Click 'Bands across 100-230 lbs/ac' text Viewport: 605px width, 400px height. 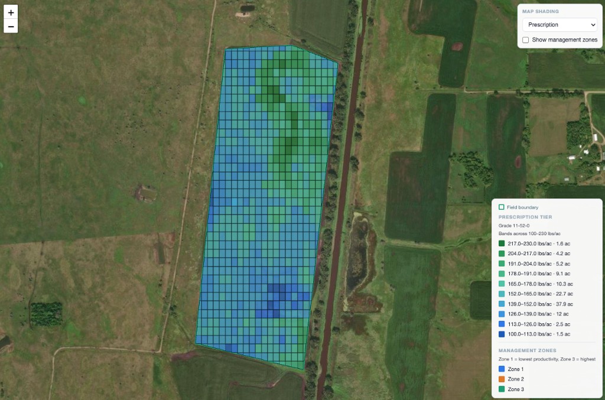tap(529, 233)
